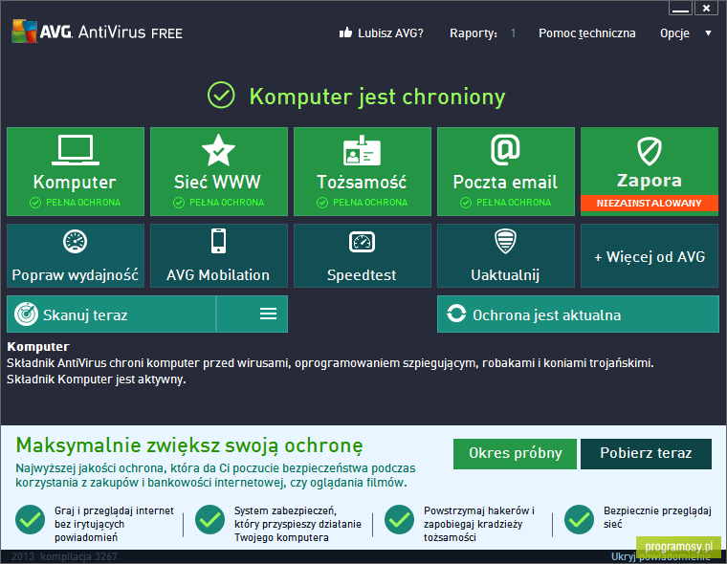727x564 pixels.
Task: Click Pobierz teraz download button
Action: coord(646,453)
